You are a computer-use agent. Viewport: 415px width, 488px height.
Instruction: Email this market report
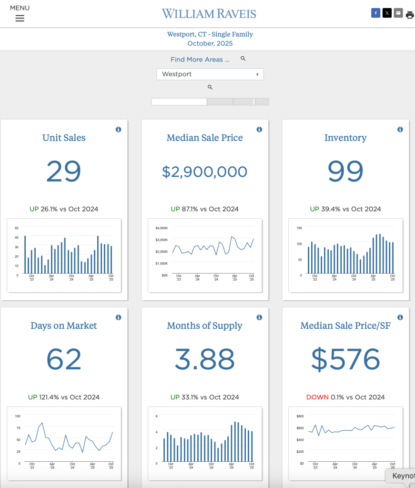398,13
